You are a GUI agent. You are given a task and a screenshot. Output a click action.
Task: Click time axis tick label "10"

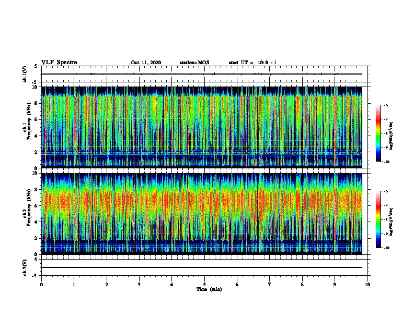367,284
